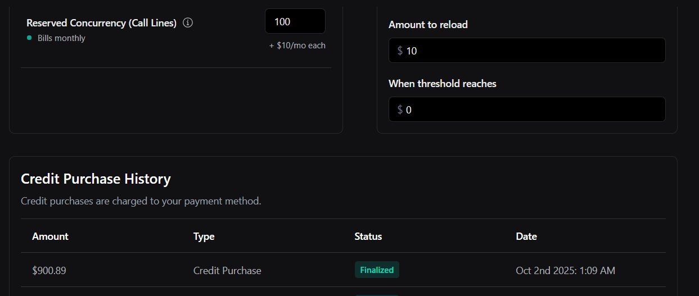Viewport: 699px width, 296px height.
Task: Open the $900.89 purchase row amount
Action: click(x=49, y=271)
